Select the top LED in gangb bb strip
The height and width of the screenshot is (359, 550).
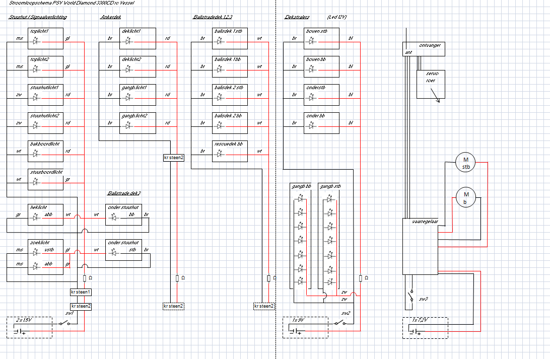coord(300,199)
